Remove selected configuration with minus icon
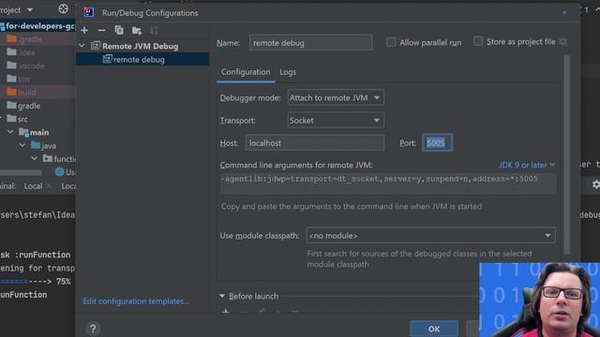 101,30
